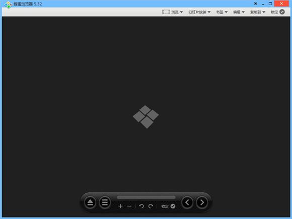This screenshot has height=219, width=292.
Task: Go to next image arrow
Action: coord(202,202)
